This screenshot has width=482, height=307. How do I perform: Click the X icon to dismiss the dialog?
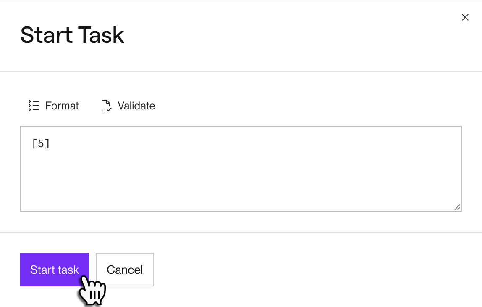[465, 17]
